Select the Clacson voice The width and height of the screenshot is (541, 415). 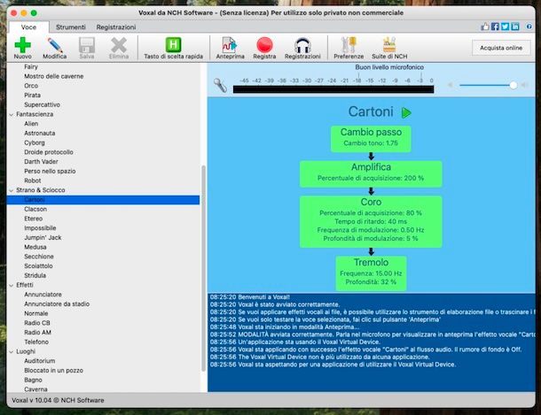click(35, 209)
